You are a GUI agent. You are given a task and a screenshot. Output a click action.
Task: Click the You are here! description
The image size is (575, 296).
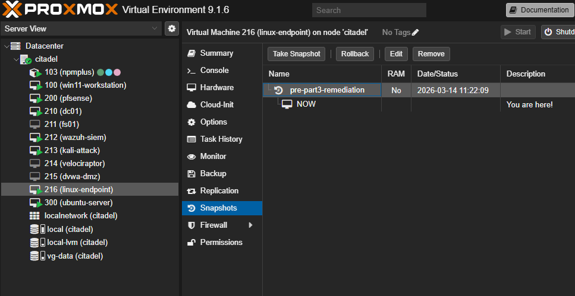[530, 104]
